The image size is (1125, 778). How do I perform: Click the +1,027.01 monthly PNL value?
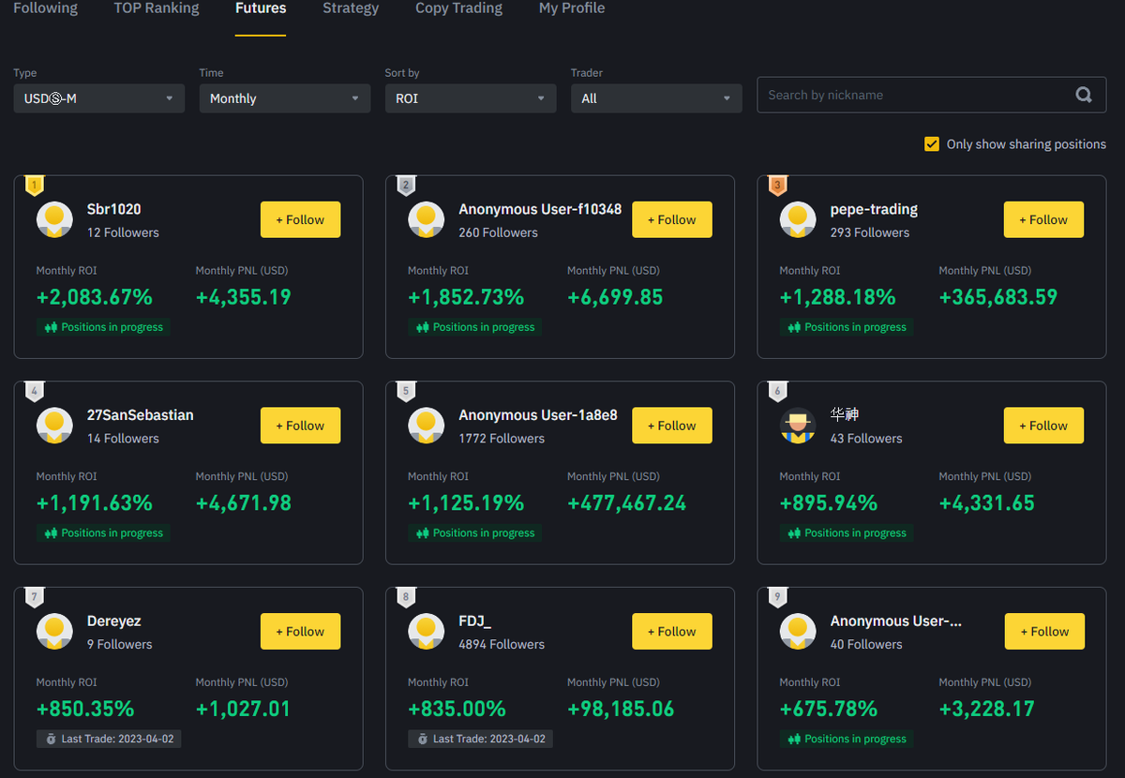tap(243, 710)
